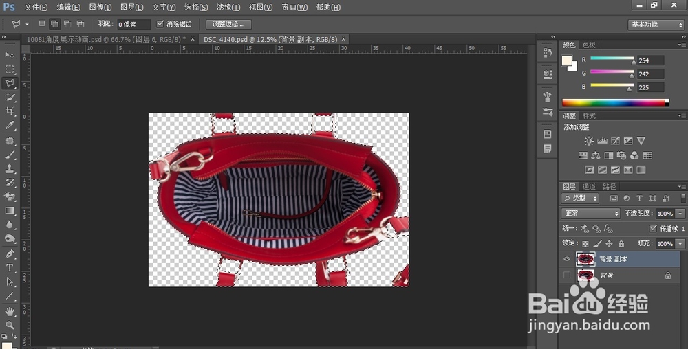This screenshot has width=688, height=349.
Task: Click the Lock all layer icon
Action: tap(621, 243)
